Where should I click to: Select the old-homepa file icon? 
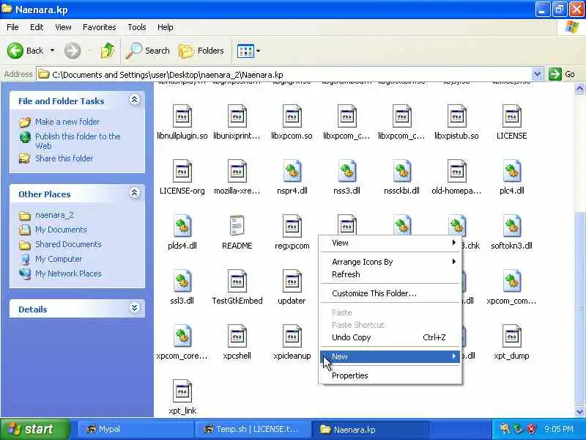456,172
